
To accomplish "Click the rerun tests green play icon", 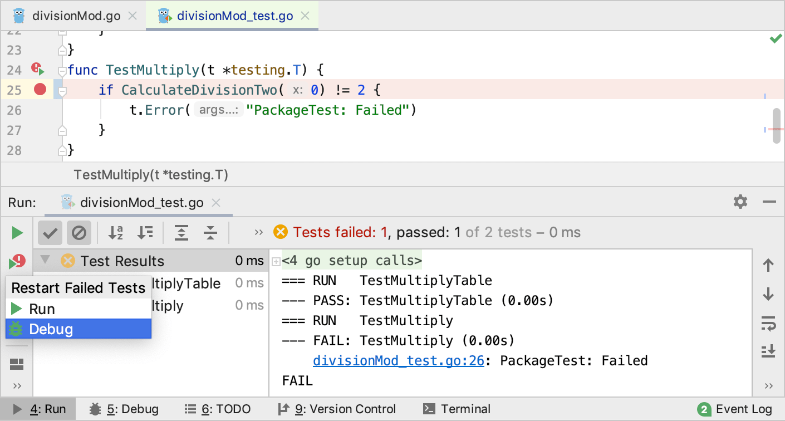I will click(17, 233).
